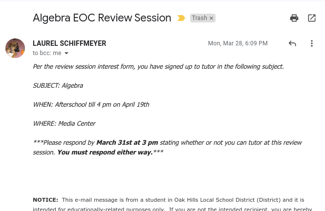Open the three-dot More options menu
Screen dimensions: 325x211
[312, 43]
